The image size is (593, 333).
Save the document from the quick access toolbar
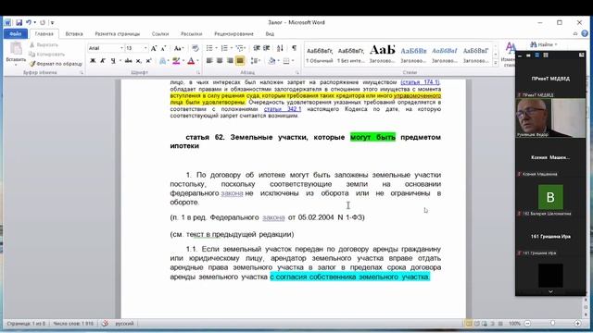tap(19, 22)
